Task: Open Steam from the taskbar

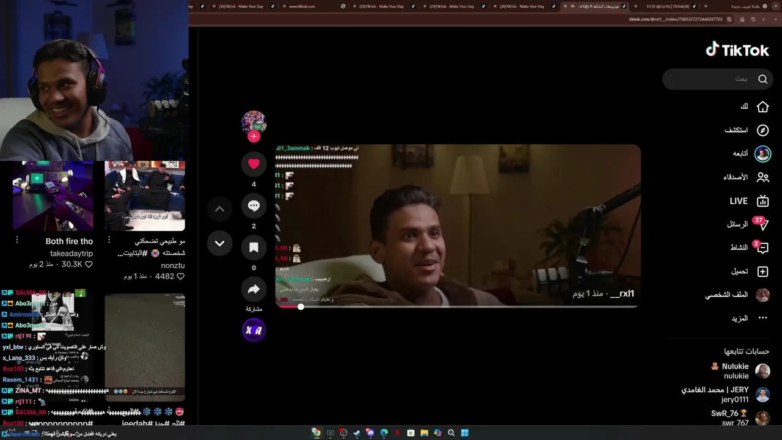Action: 357,433
